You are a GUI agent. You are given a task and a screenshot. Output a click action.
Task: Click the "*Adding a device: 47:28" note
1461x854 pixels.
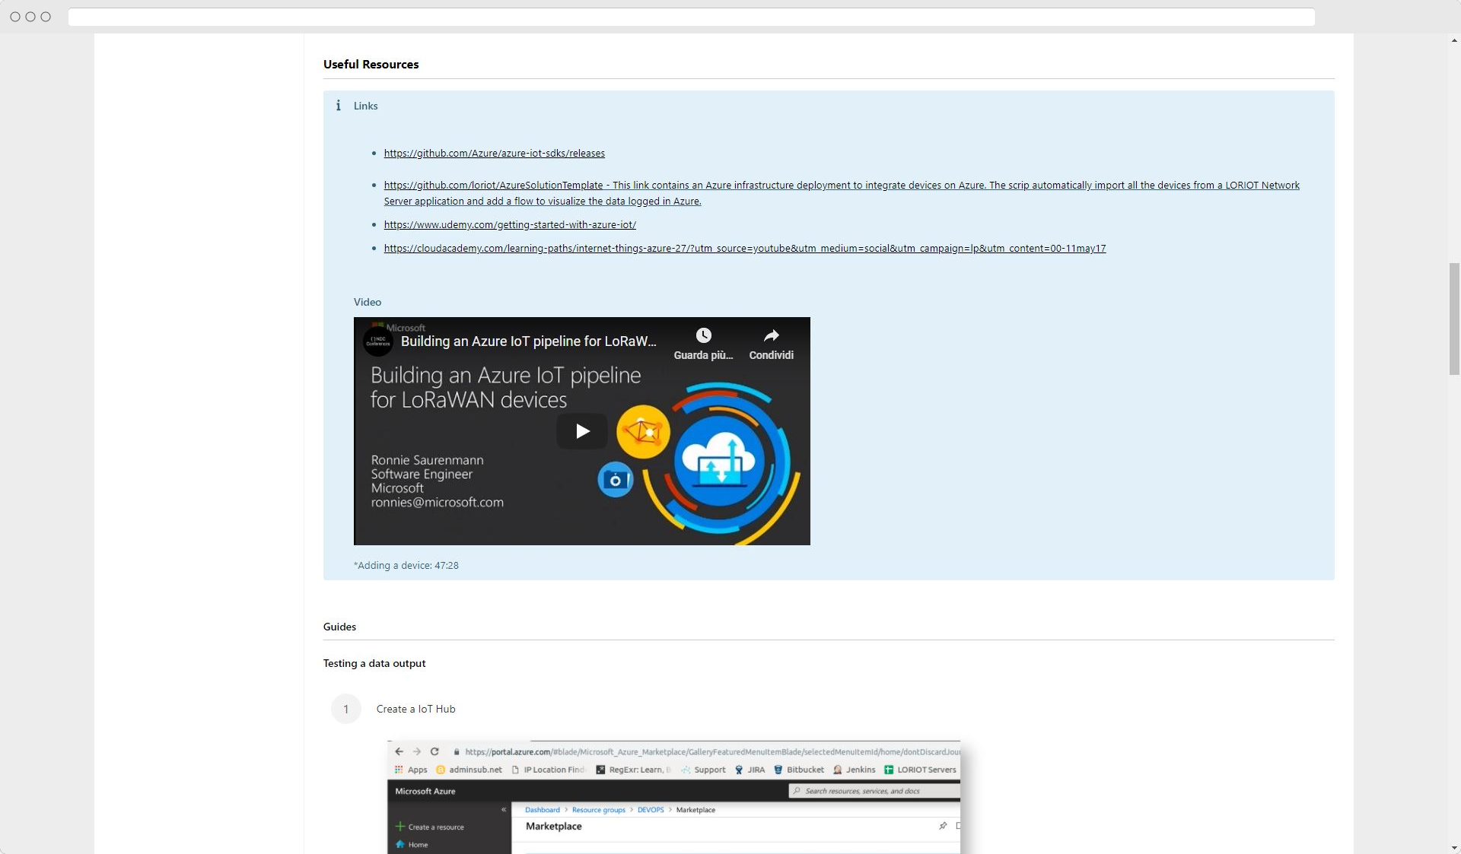click(x=406, y=565)
